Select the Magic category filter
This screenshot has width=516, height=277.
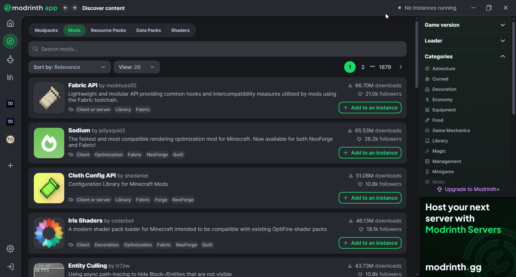(435, 151)
